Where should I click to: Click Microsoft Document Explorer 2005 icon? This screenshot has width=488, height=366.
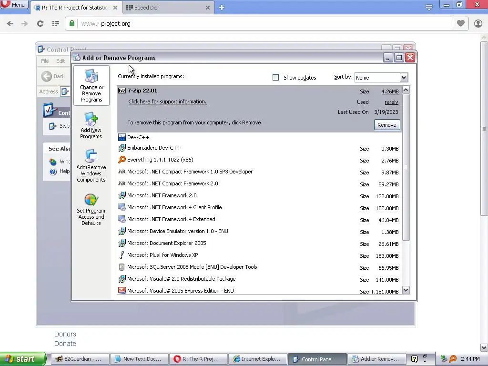pyautogui.click(x=122, y=244)
